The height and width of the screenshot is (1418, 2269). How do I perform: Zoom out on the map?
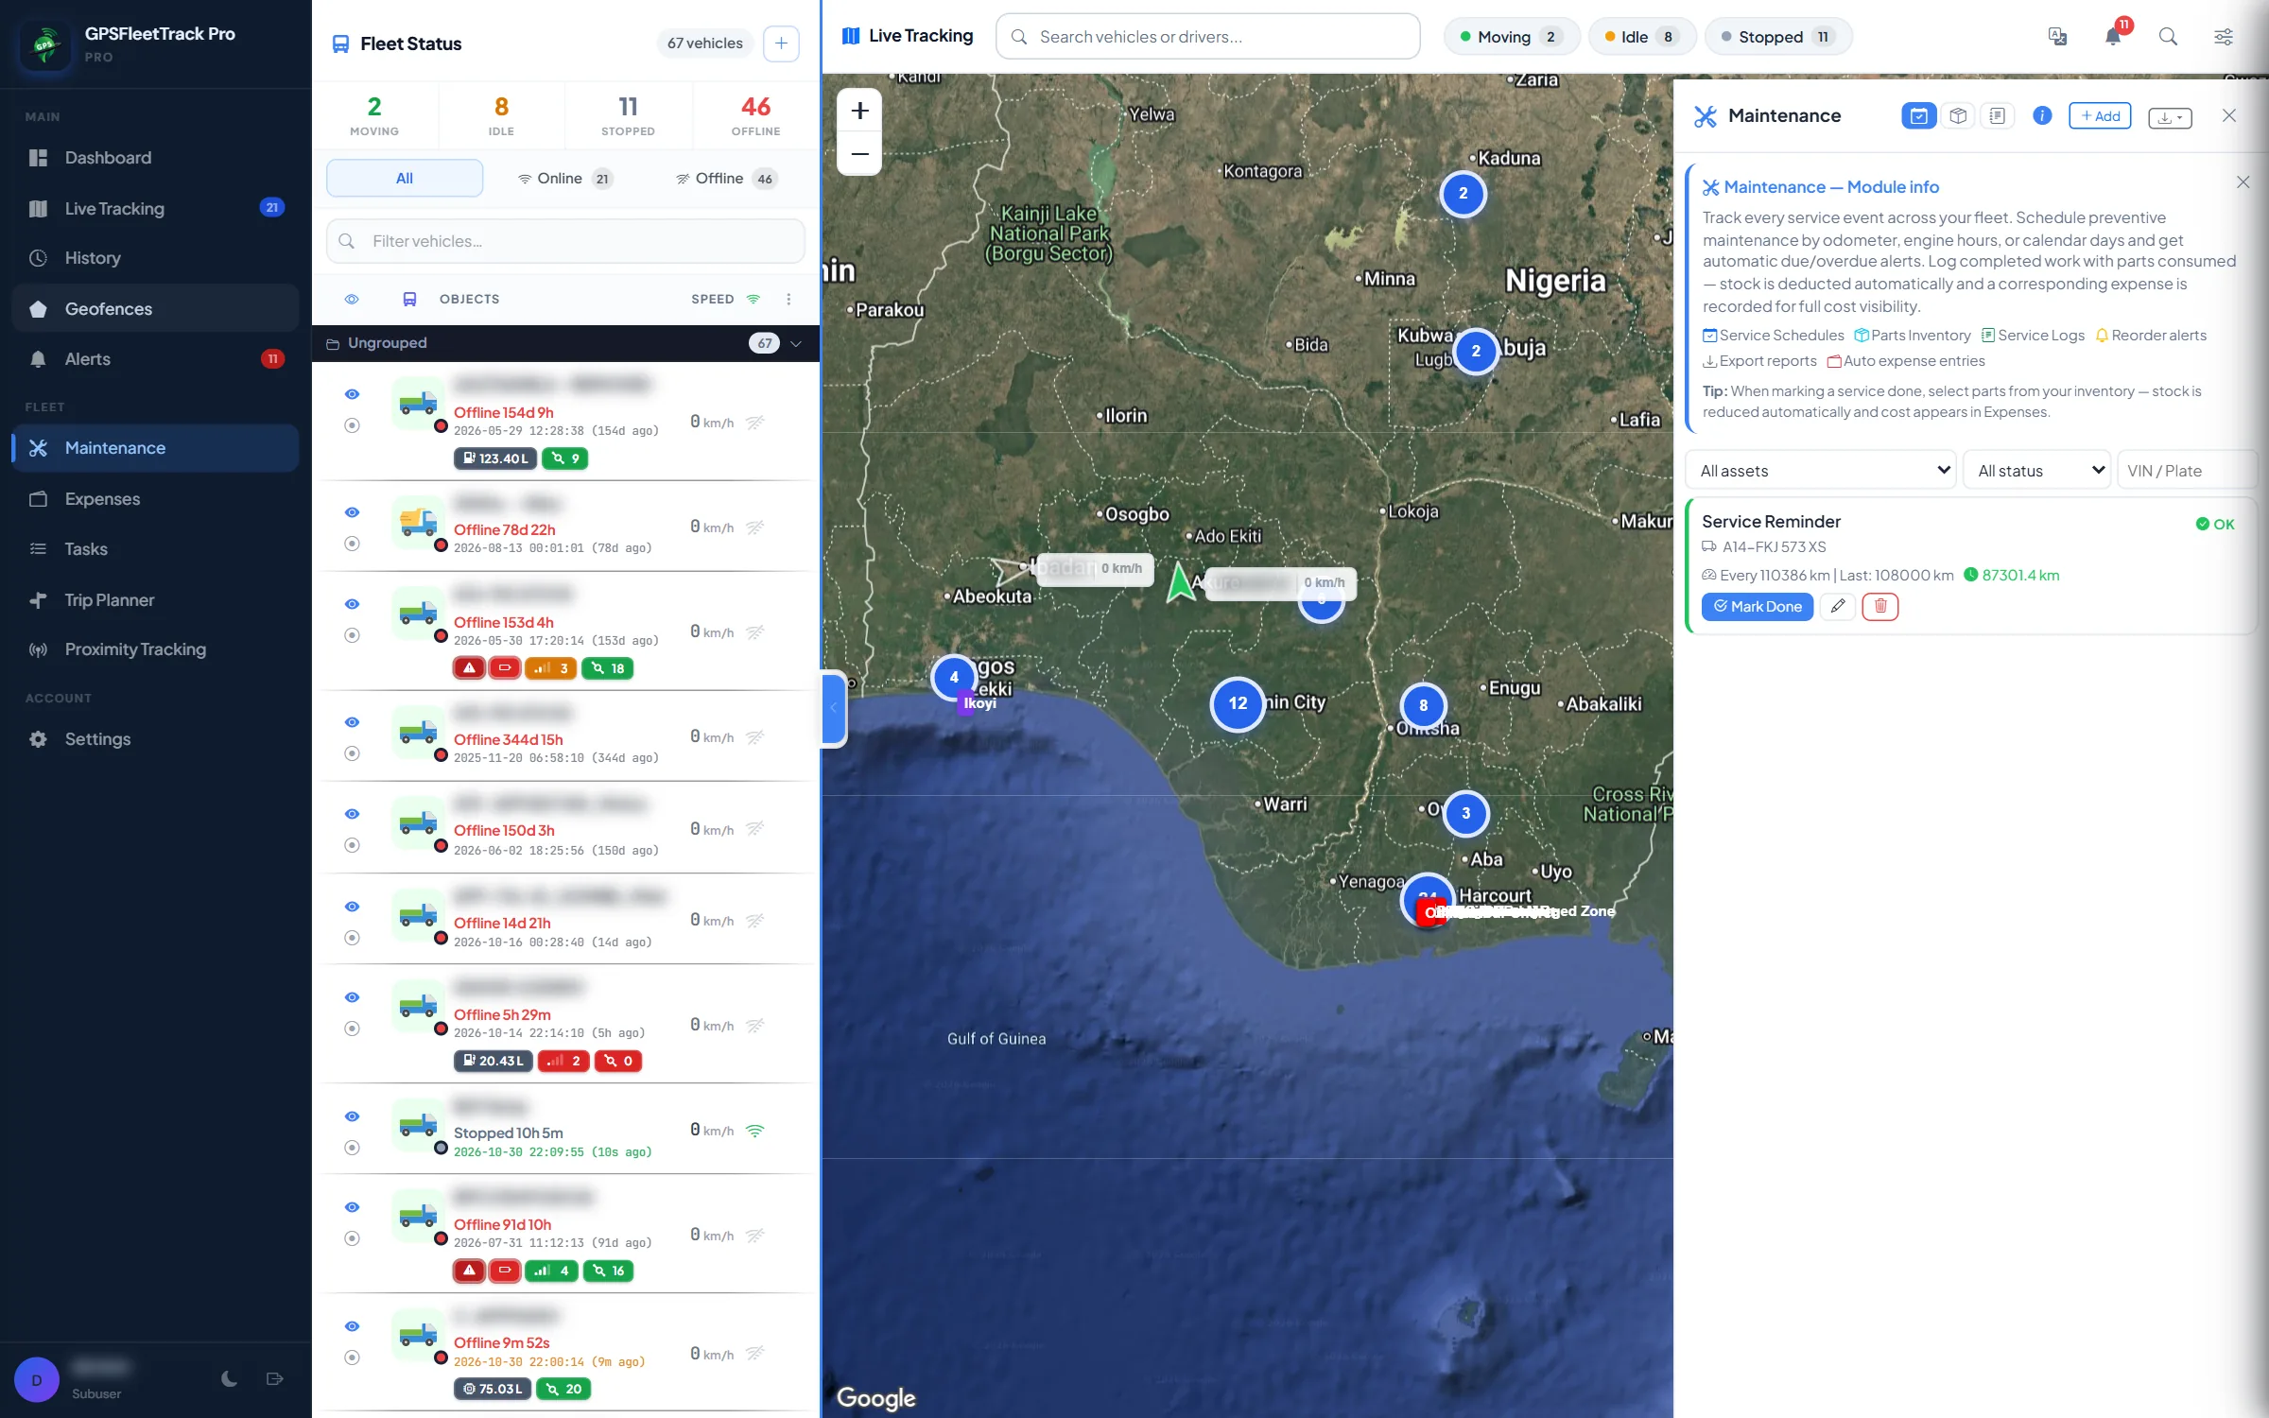pyautogui.click(x=859, y=154)
